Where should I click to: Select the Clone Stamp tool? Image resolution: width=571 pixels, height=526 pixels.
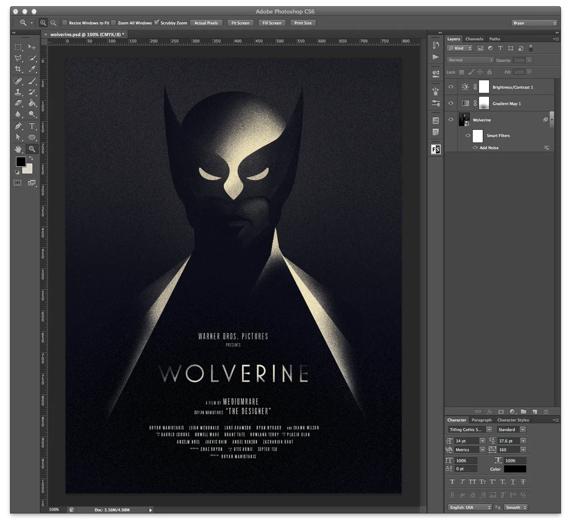tap(18, 92)
